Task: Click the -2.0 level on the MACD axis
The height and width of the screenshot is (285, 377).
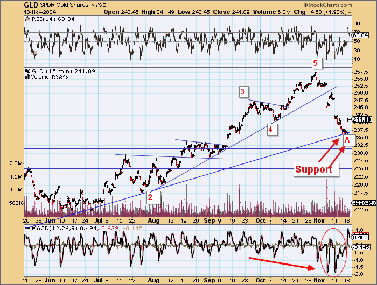Action: (x=358, y=274)
